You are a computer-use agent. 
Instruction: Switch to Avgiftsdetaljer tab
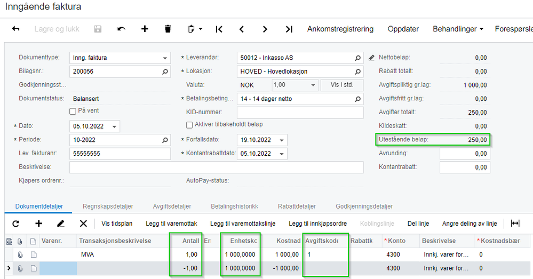pos(172,206)
